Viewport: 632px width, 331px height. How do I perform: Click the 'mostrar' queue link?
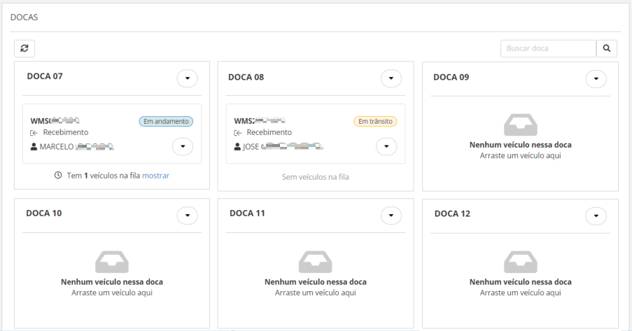155,176
